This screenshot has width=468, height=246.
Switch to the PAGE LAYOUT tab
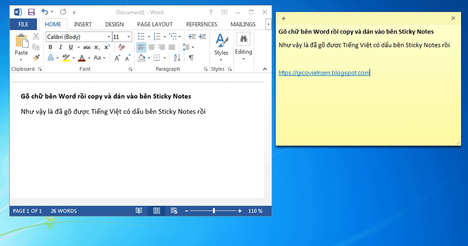point(155,24)
